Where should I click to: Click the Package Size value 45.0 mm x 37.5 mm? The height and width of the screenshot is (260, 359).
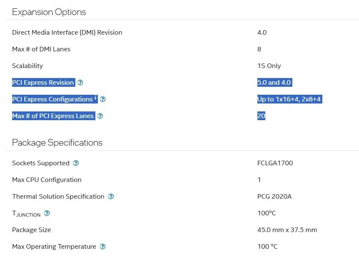pos(287,230)
